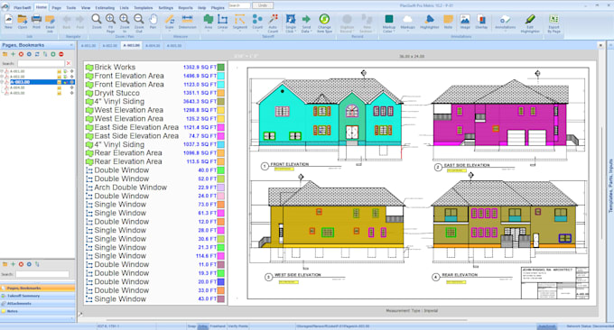Click the Undo button
Screen dimensions: 614x330
point(263,5)
